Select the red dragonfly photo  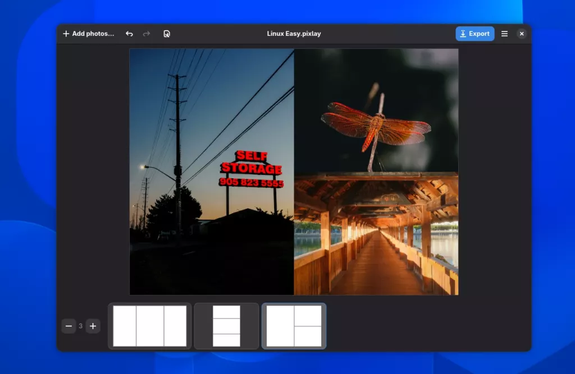376,111
